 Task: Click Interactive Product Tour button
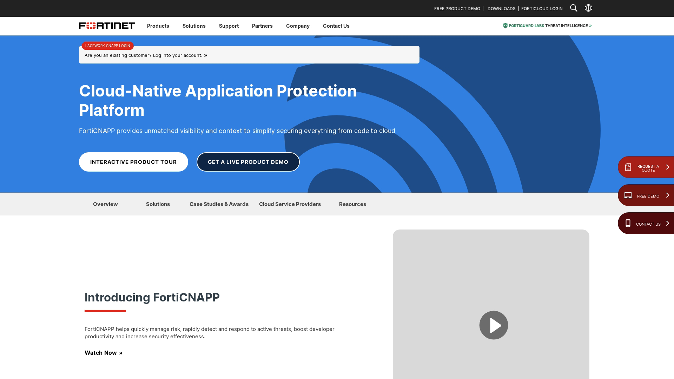(x=133, y=162)
